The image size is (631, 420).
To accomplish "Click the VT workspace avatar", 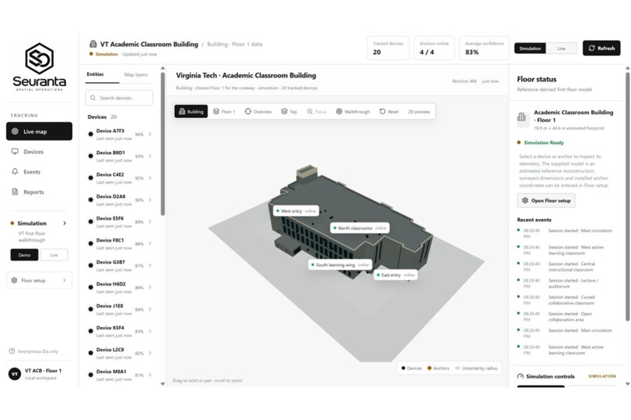I will (x=15, y=374).
